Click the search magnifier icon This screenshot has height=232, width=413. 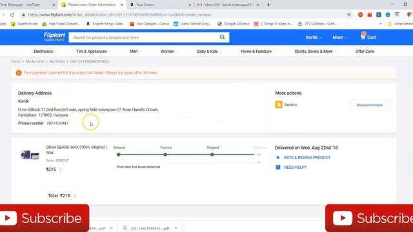tap(222, 37)
